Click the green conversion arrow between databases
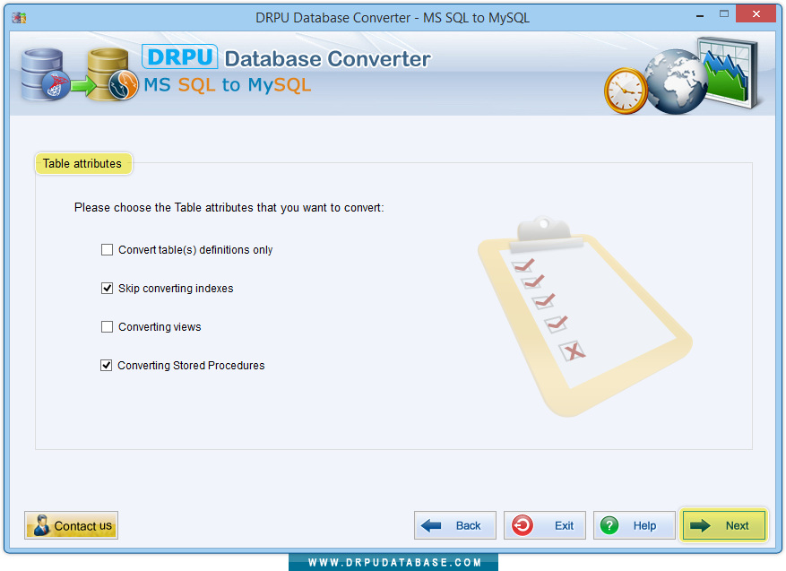This screenshot has height=571, width=786. point(82,85)
